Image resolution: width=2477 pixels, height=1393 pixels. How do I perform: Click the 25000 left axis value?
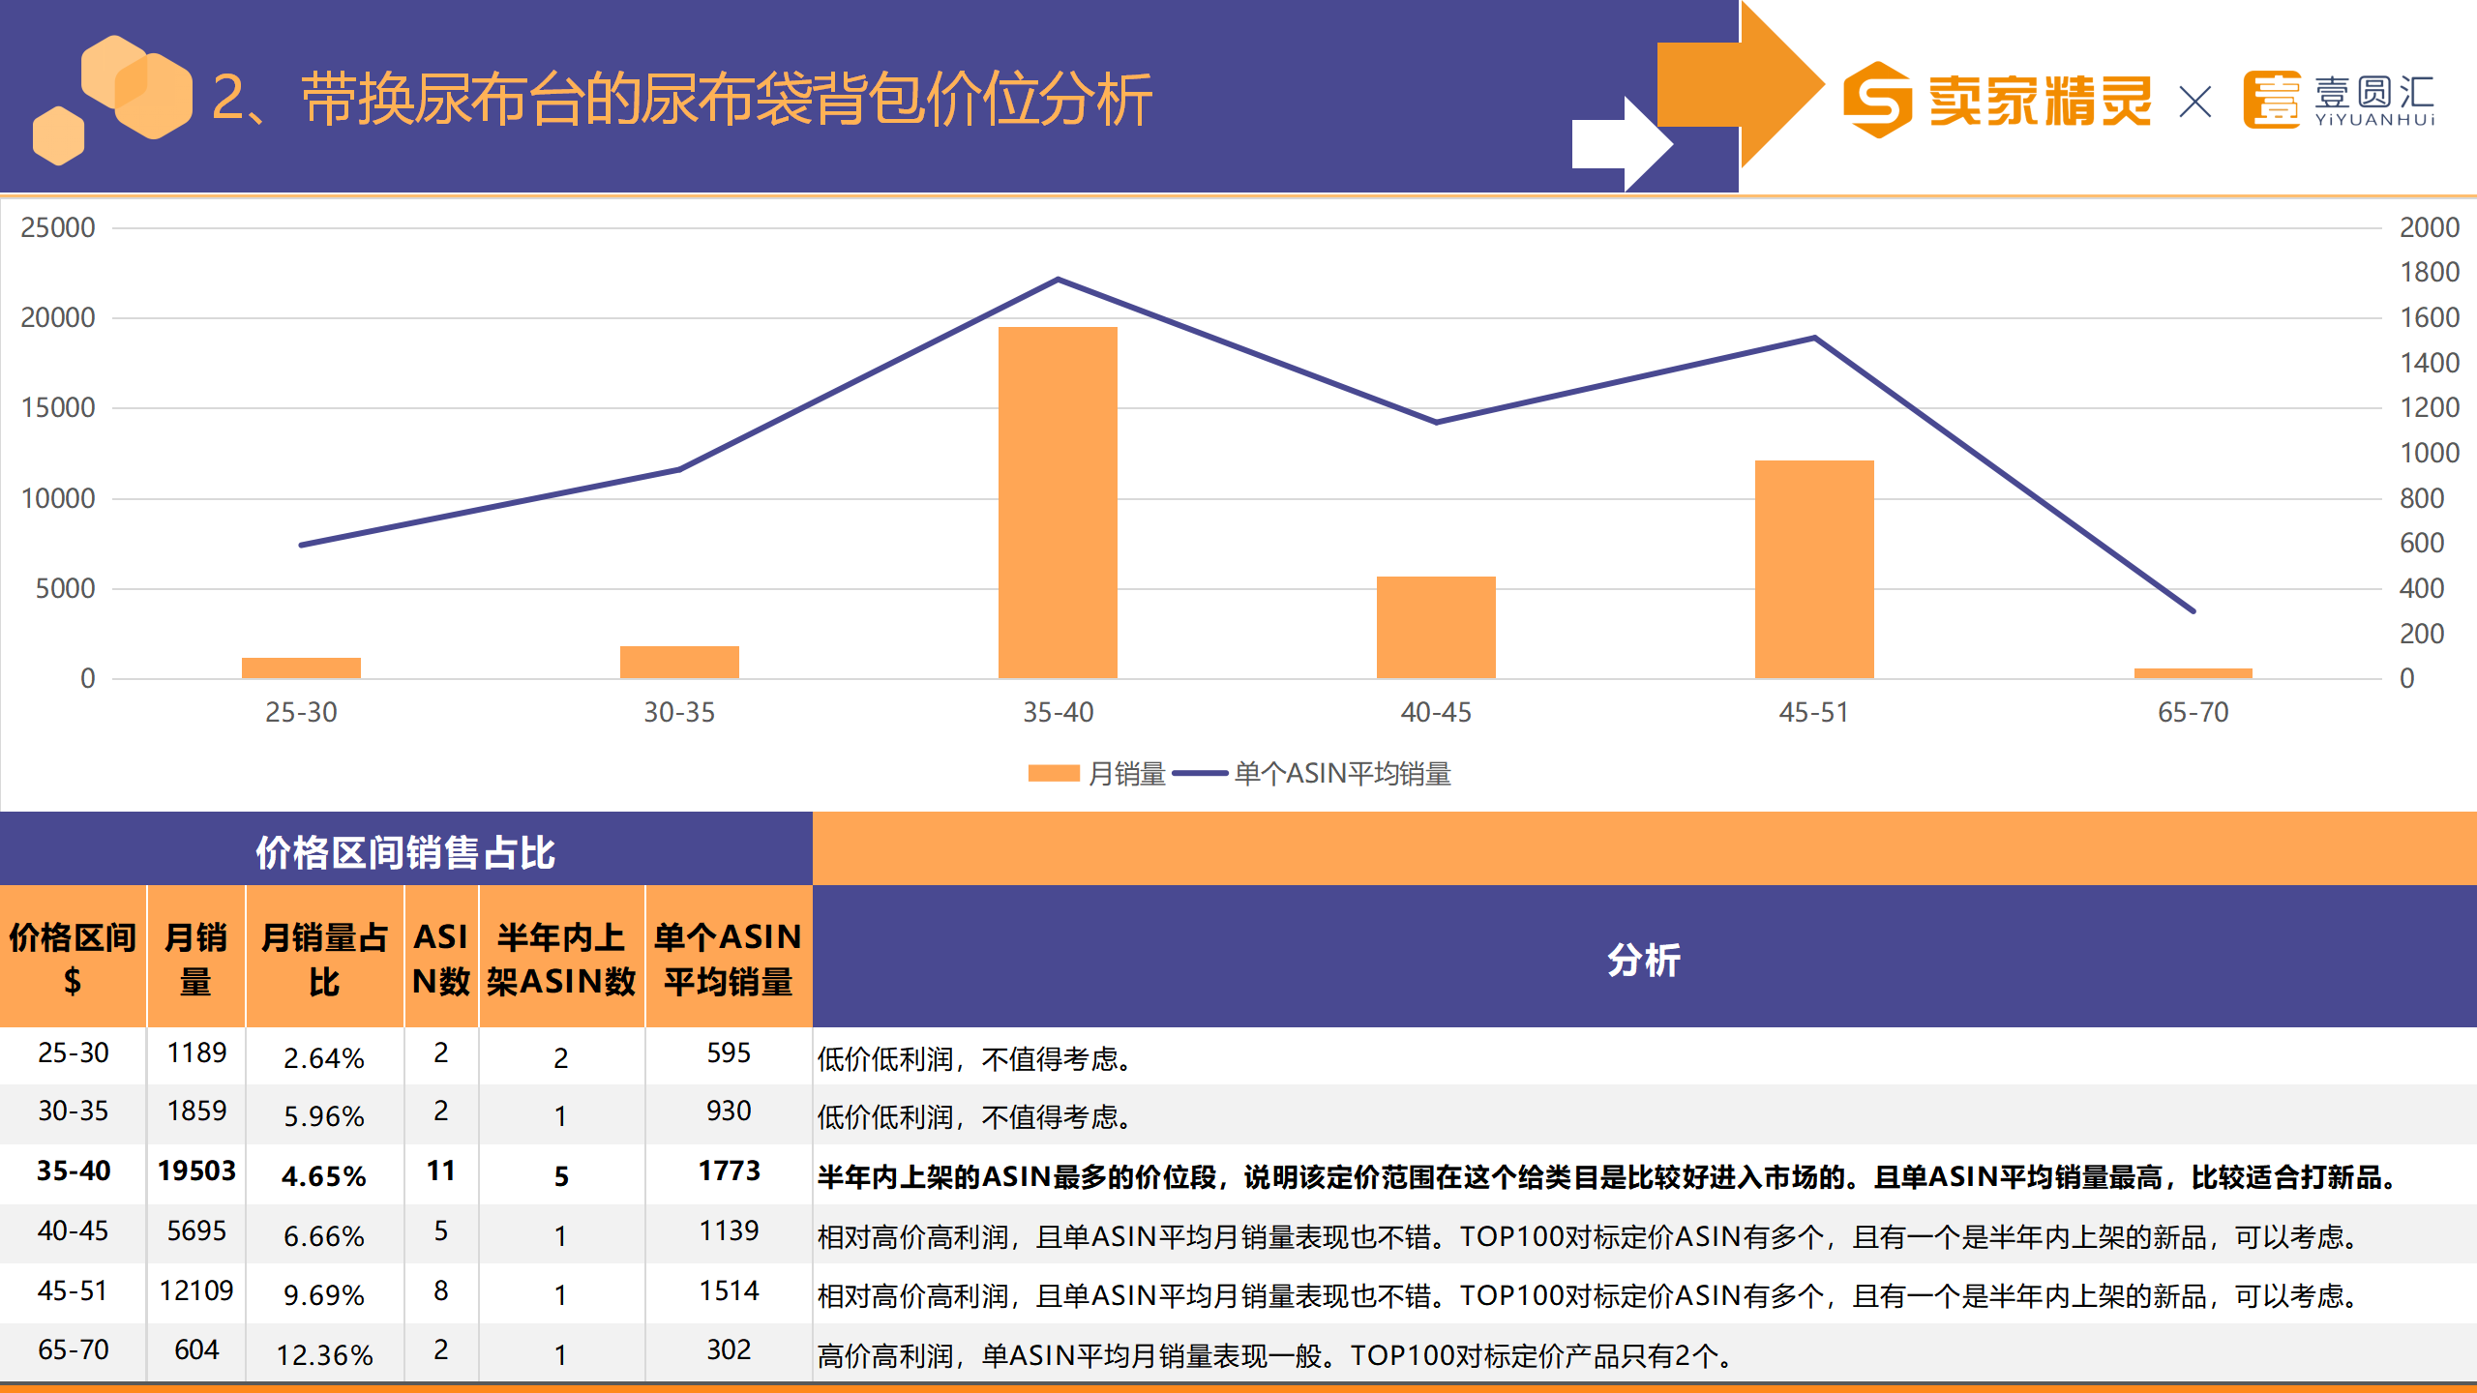[58, 227]
